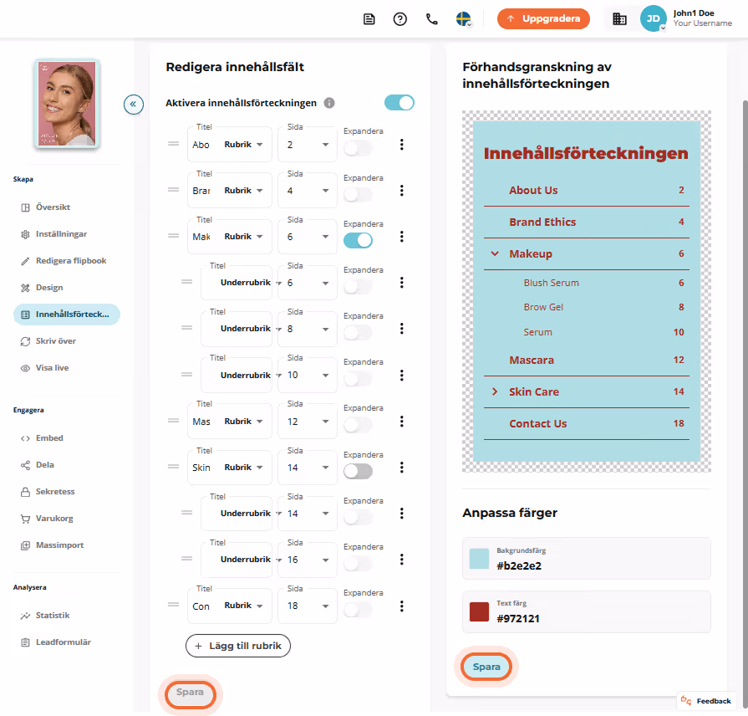Click Contact Us in the preview
This screenshot has height=716, width=748.
[x=537, y=424]
